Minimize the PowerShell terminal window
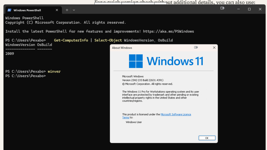 pyautogui.click(x=238, y=9)
